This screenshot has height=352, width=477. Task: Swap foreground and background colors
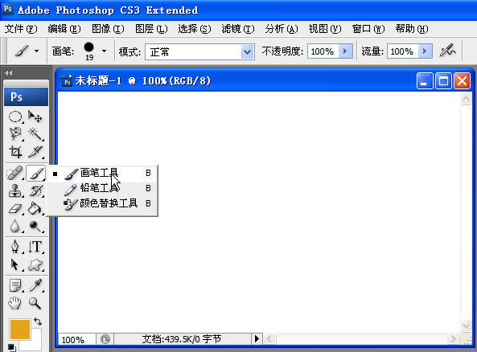(38, 321)
